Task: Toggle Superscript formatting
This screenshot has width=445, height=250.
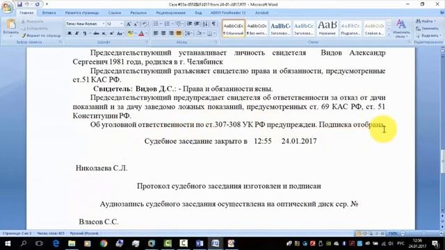Action: (x=111, y=33)
